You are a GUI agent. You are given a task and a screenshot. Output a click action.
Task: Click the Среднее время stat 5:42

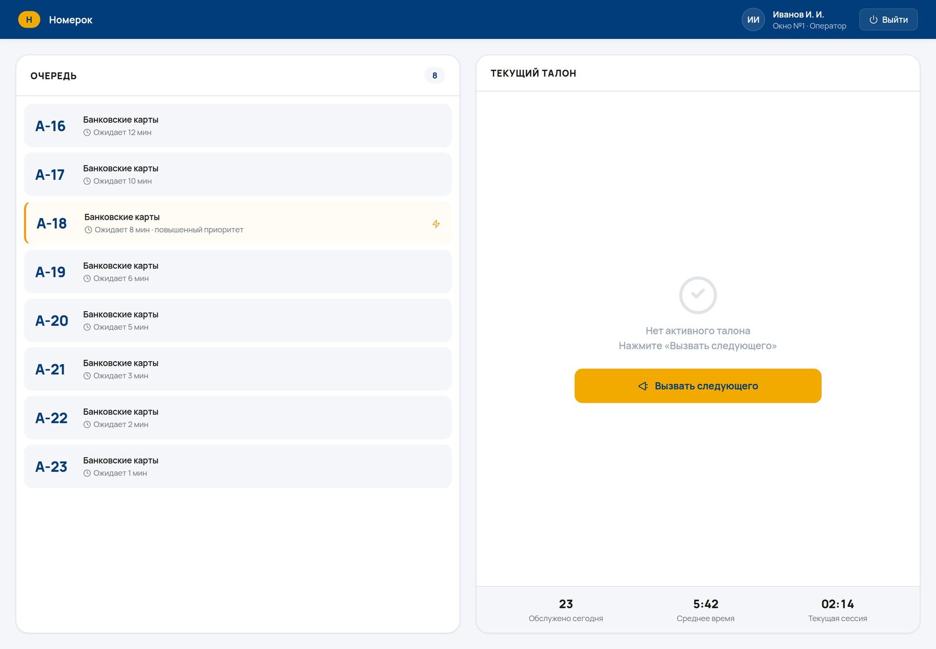tap(705, 610)
